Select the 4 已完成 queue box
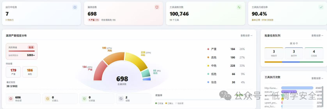The width and height of the screenshot is (327, 109). pyautogui.click(x=314, y=53)
